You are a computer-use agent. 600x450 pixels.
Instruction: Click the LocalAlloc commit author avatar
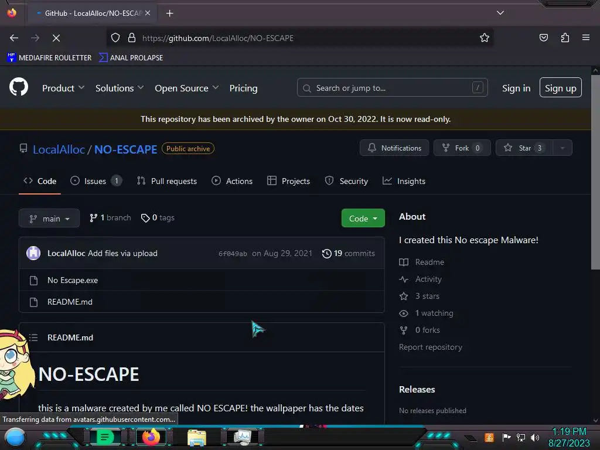click(x=33, y=253)
